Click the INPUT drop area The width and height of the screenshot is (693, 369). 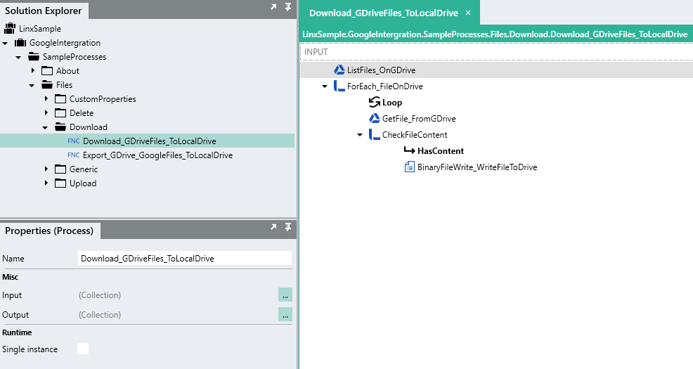496,52
